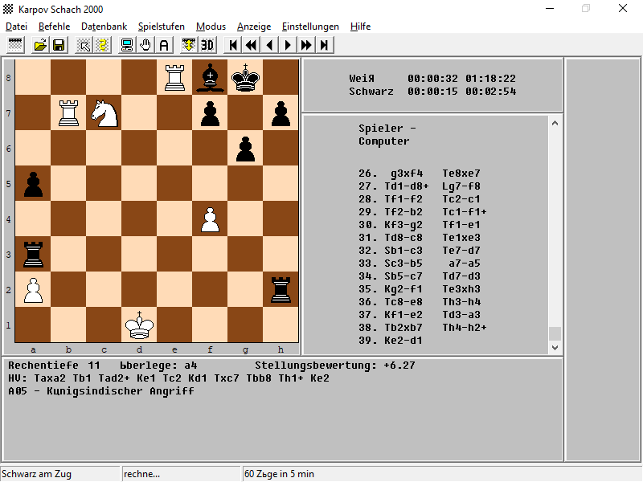The width and height of the screenshot is (643, 482).
Task: Click the move list scrollbar thumb
Action: [555, 333]
